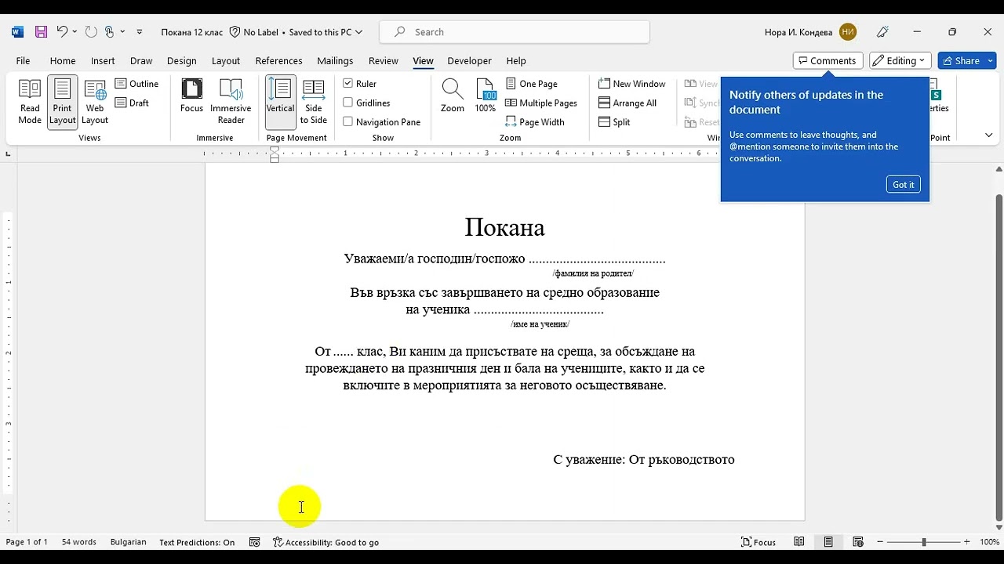Screen dimensions: 1004x564
Task: Enable the Gridlines checkbox
Action: [x=348, y=103]
